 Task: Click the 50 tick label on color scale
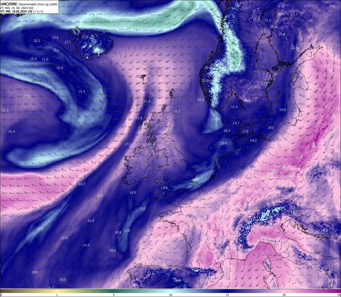coord(339,295)
